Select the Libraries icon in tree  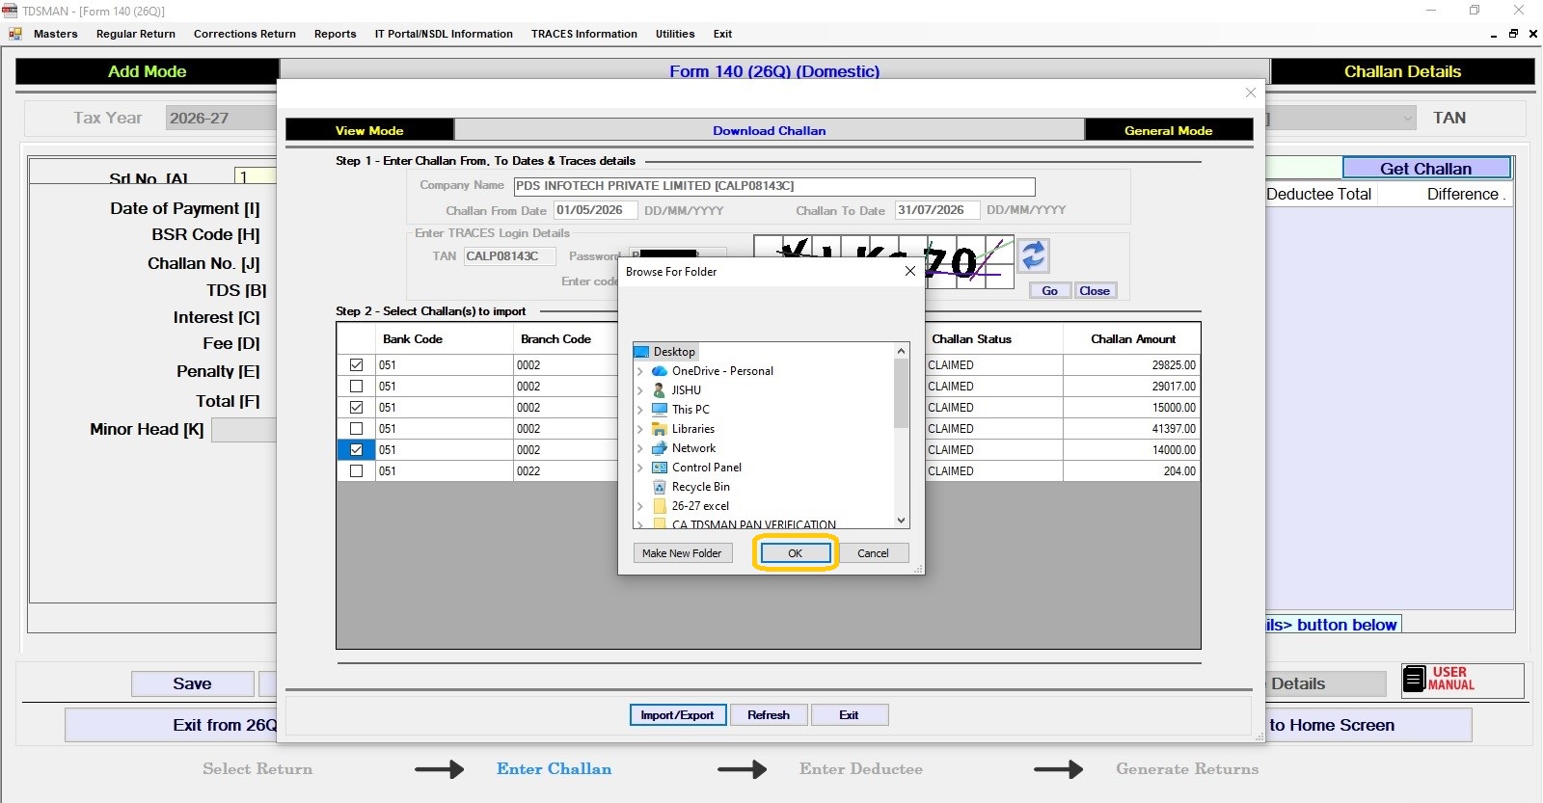point(660,429)
